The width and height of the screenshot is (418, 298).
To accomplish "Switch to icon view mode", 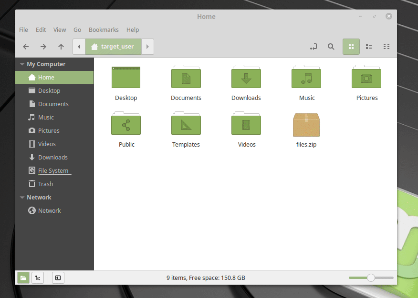I will (351, 47).
